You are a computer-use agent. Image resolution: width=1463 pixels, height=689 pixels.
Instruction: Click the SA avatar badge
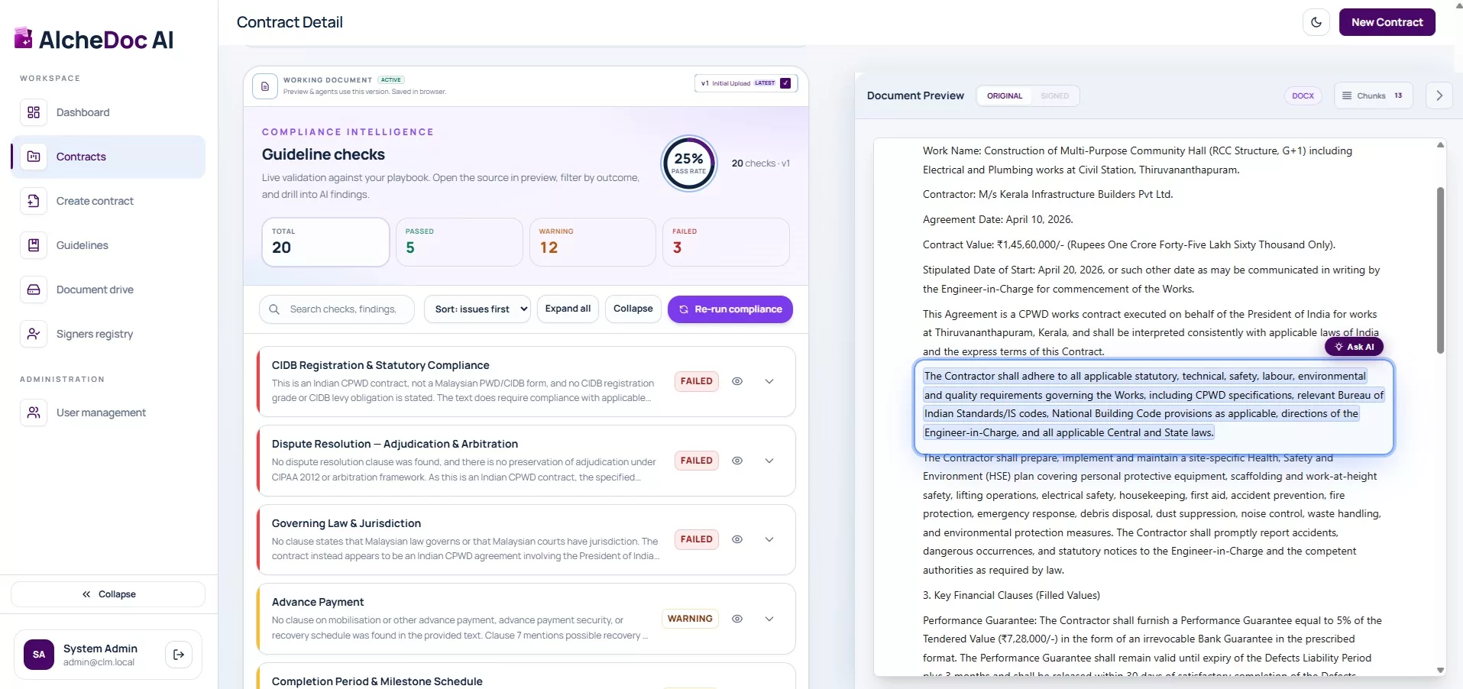pyautogui.click(x=39, y=655)
